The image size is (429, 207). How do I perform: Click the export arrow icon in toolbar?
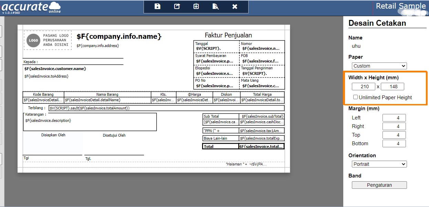tap(177, 7)
